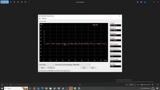Open the three-dots More options menu

click(x=29, y=2)
